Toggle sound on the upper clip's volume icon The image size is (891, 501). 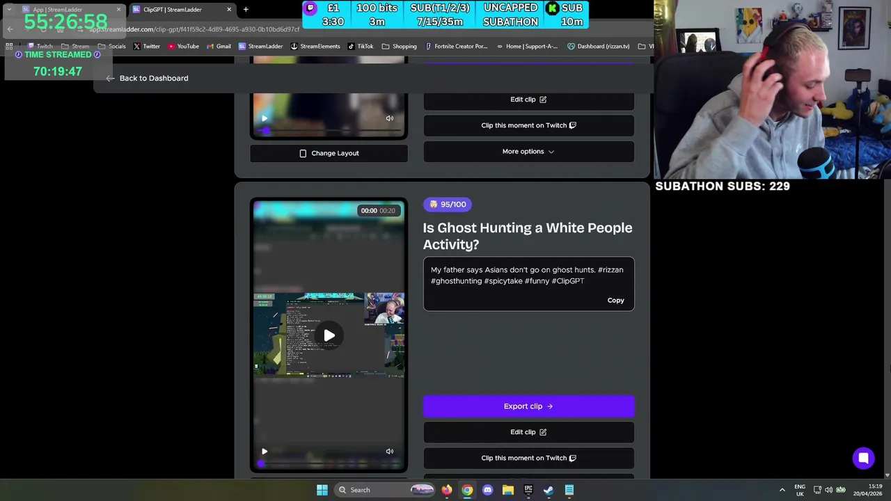[x=390, y=118]
